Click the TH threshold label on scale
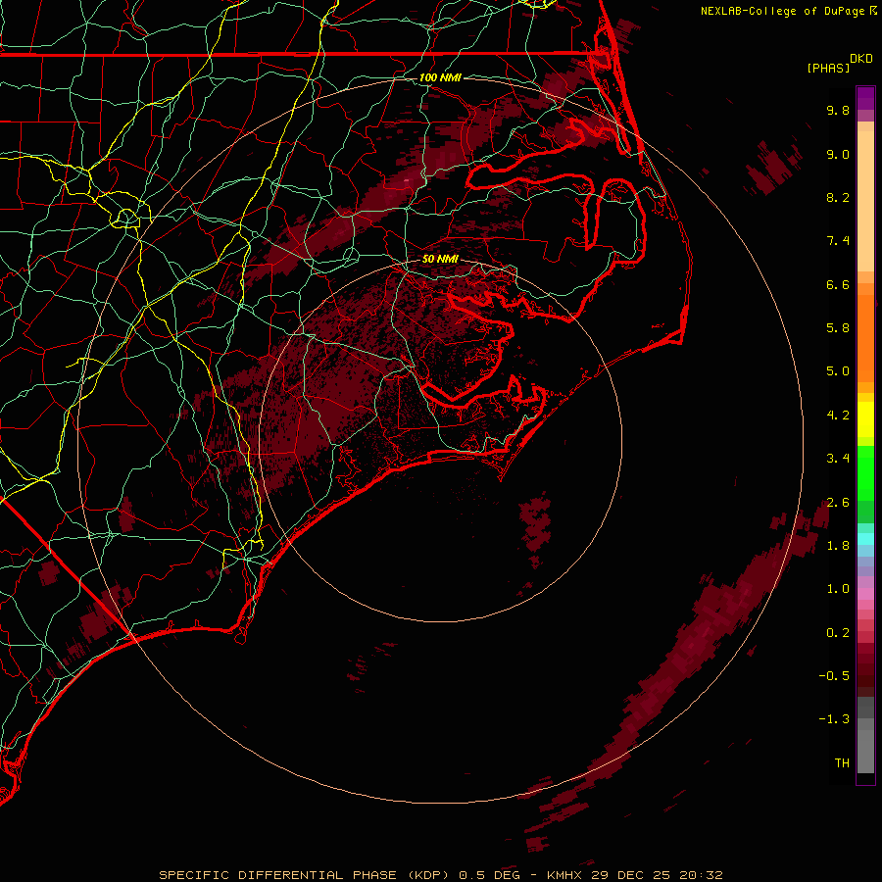 tap(842, 763)
